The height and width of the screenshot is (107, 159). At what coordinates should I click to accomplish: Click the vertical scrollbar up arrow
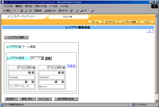tap(157, 16)
